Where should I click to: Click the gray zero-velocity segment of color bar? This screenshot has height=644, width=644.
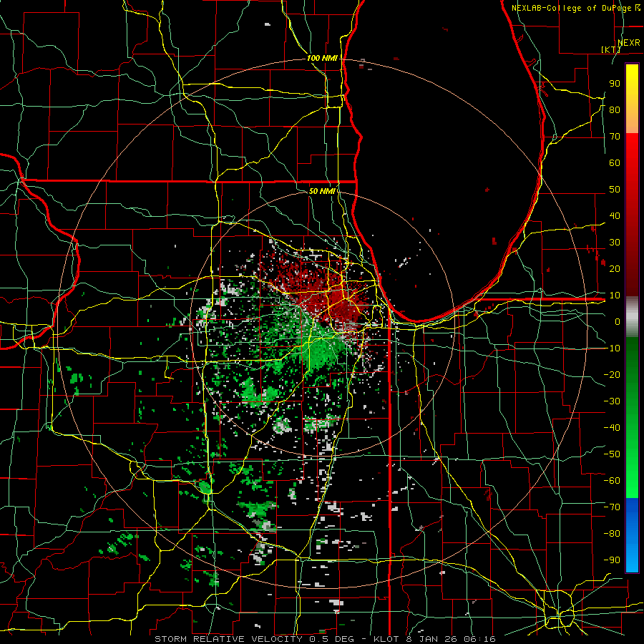[632, 316]
